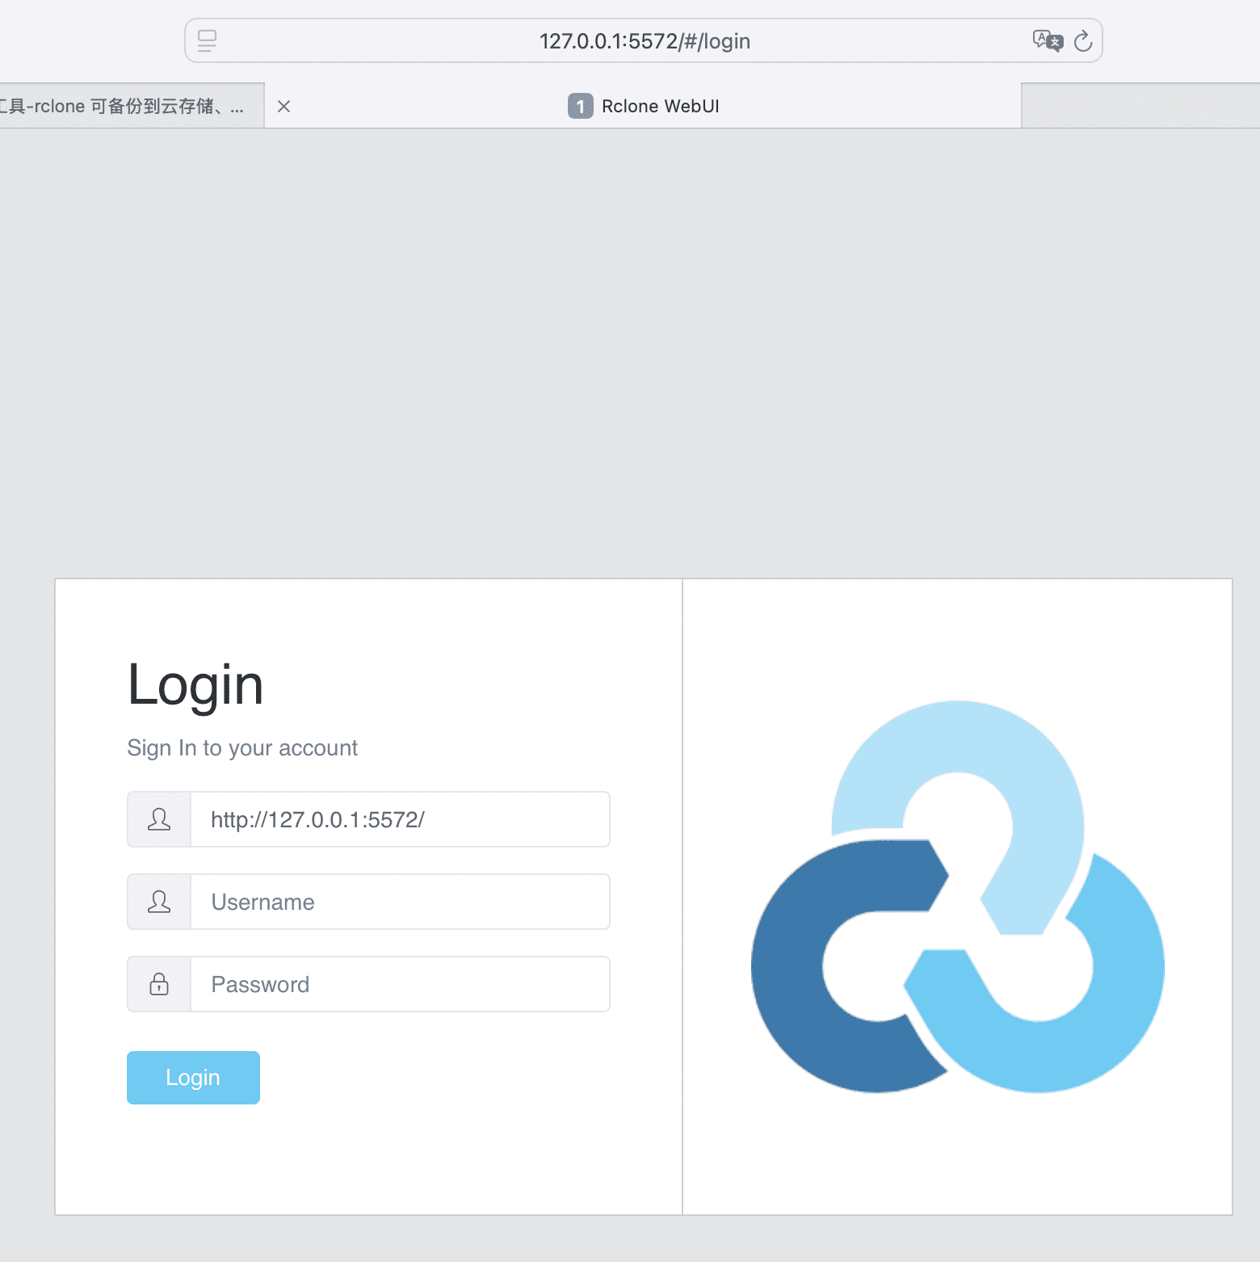Click the user icon beside server URL field

(159, 819)
